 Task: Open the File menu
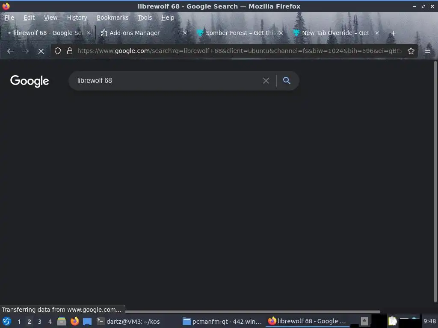[x=9, y=18]
